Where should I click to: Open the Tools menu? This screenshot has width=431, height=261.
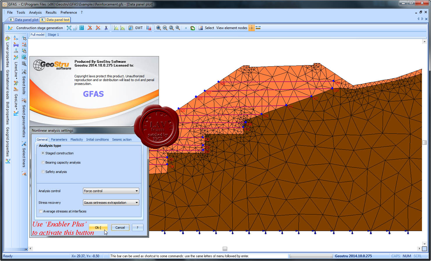click(21, 12)
